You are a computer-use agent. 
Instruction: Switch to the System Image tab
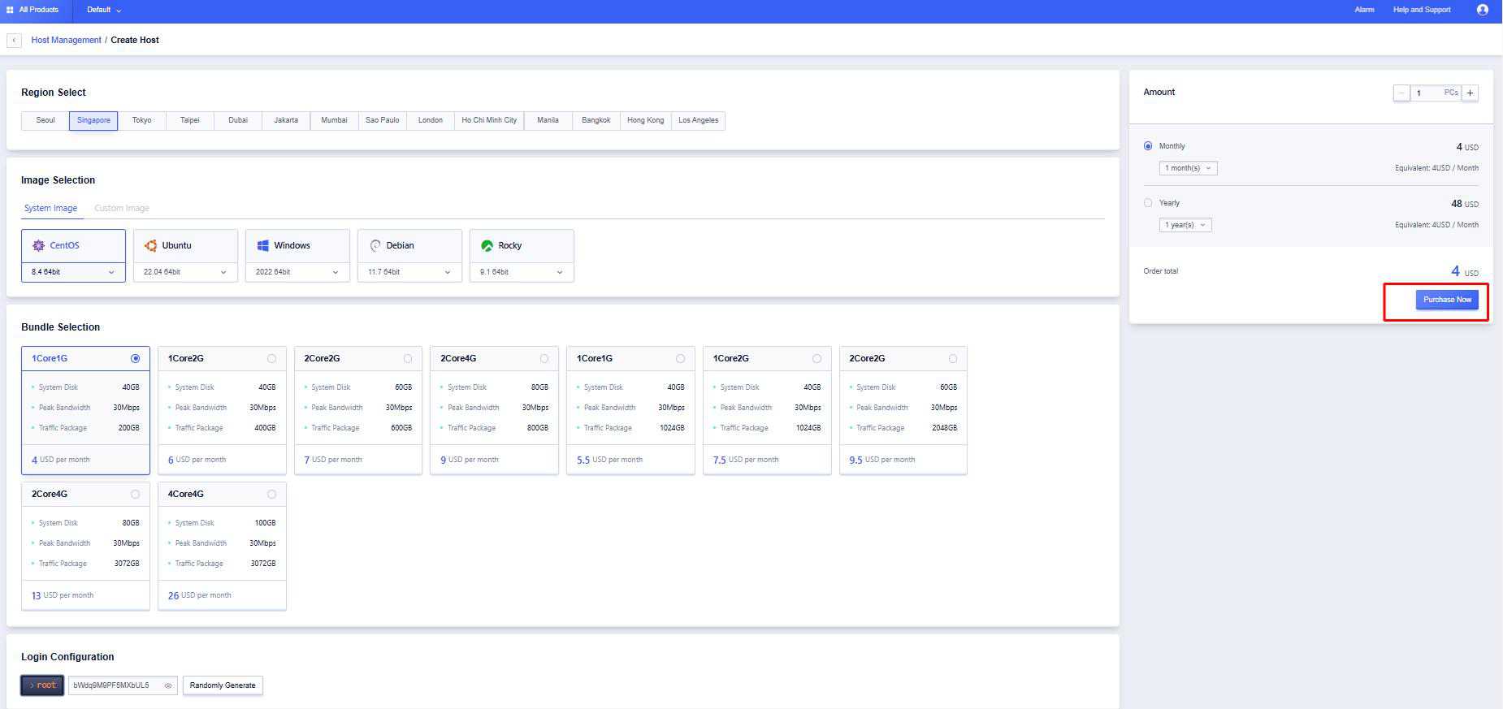pyautogui.click(x=50, y=208)
